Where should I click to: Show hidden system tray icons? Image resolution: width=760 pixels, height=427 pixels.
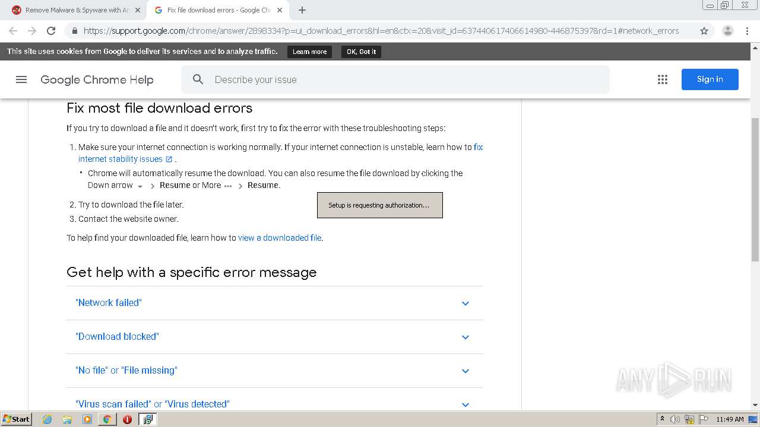pos(662,419)
